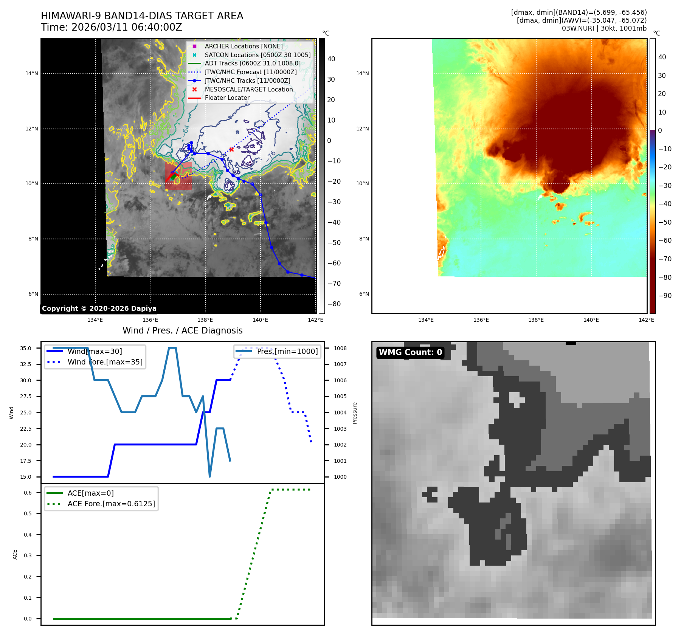This screenshot has height=639, width=681.
Task: Click the HIMAWARI-9 BAND14-DIAS TARGET AREA title
Action: 142,16
